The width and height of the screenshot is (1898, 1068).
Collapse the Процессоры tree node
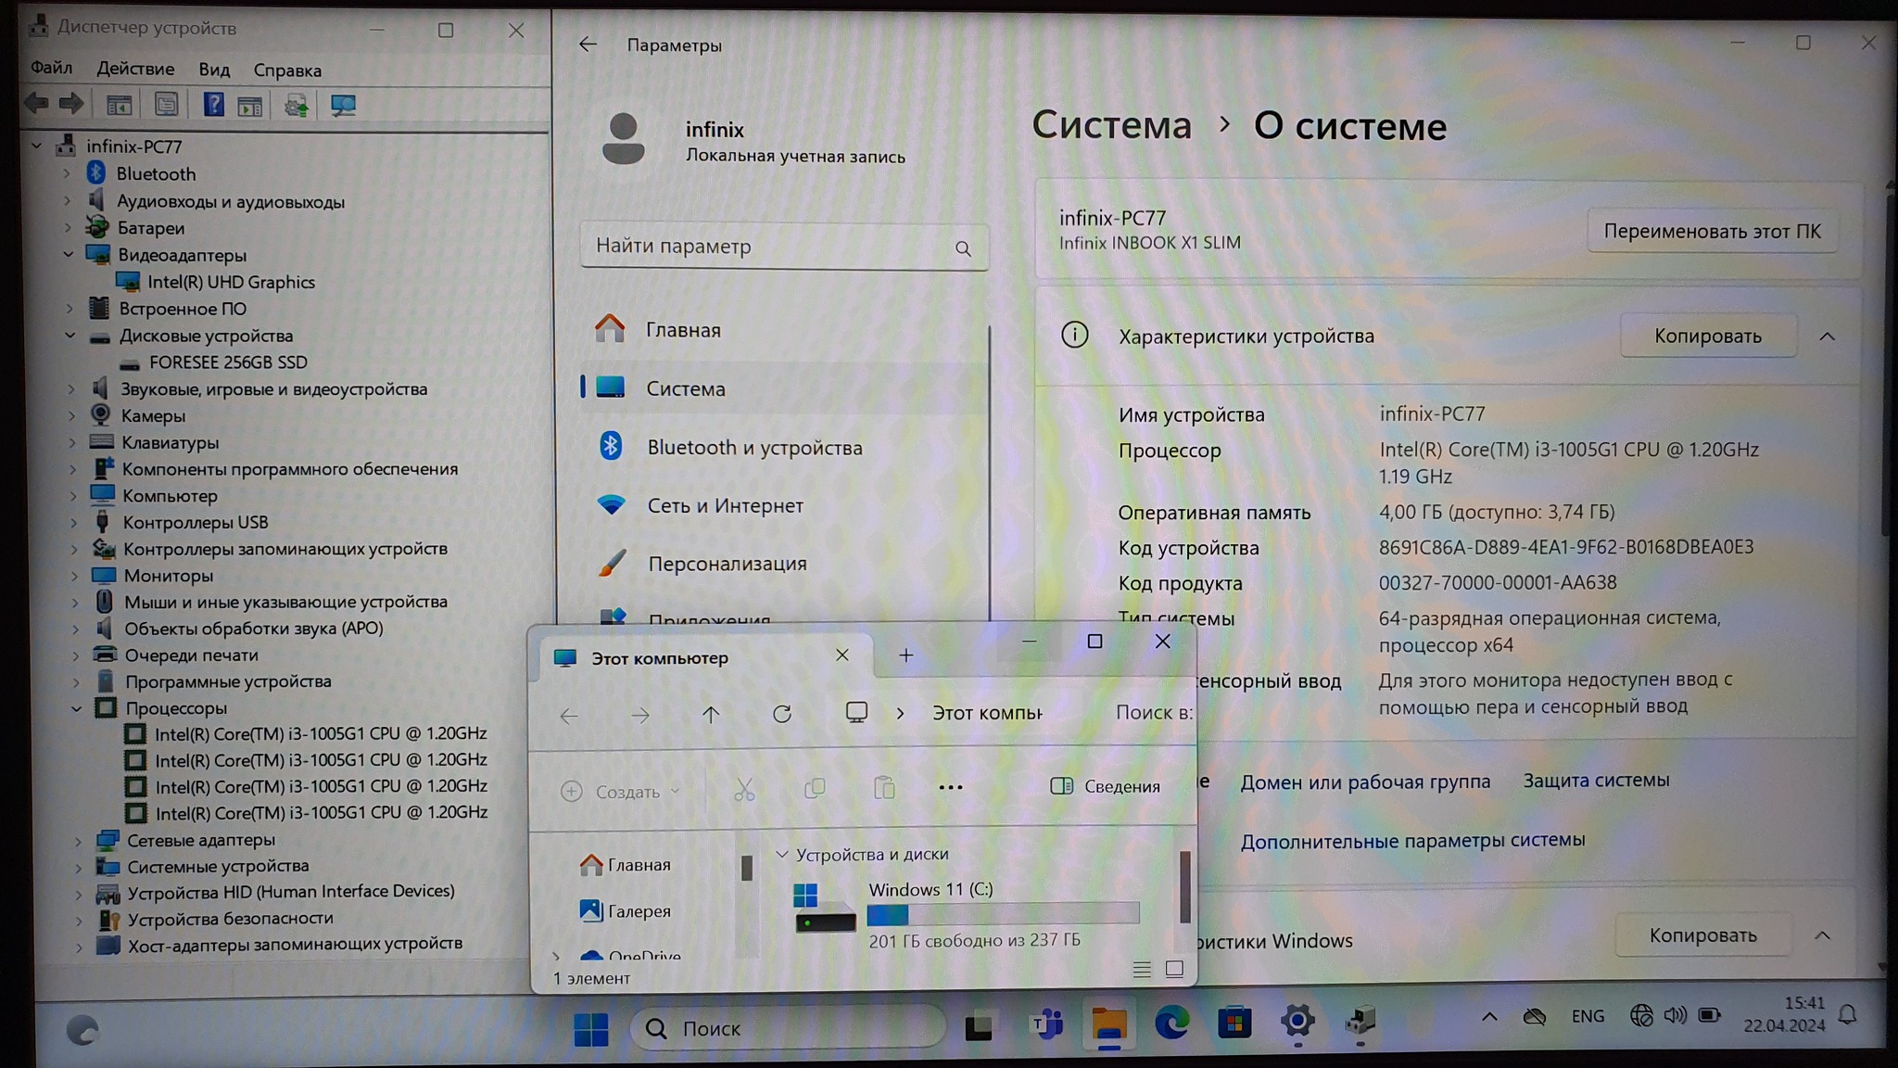pyautogui.click(x=76, y=708)
